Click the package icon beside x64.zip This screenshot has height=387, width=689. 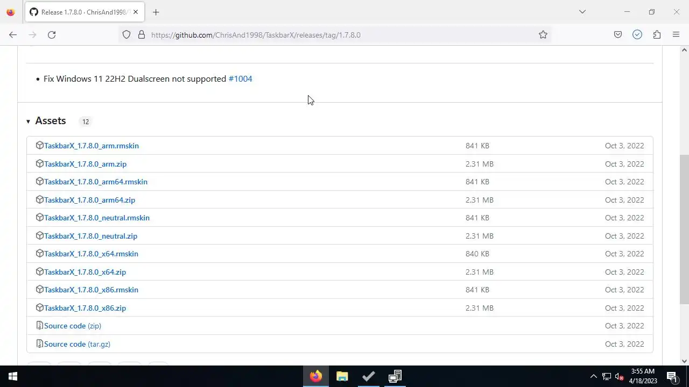[39, 271]
